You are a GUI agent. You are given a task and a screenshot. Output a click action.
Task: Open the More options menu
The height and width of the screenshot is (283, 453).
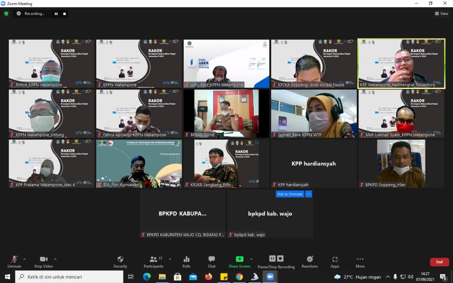click(x=360, y=262)
